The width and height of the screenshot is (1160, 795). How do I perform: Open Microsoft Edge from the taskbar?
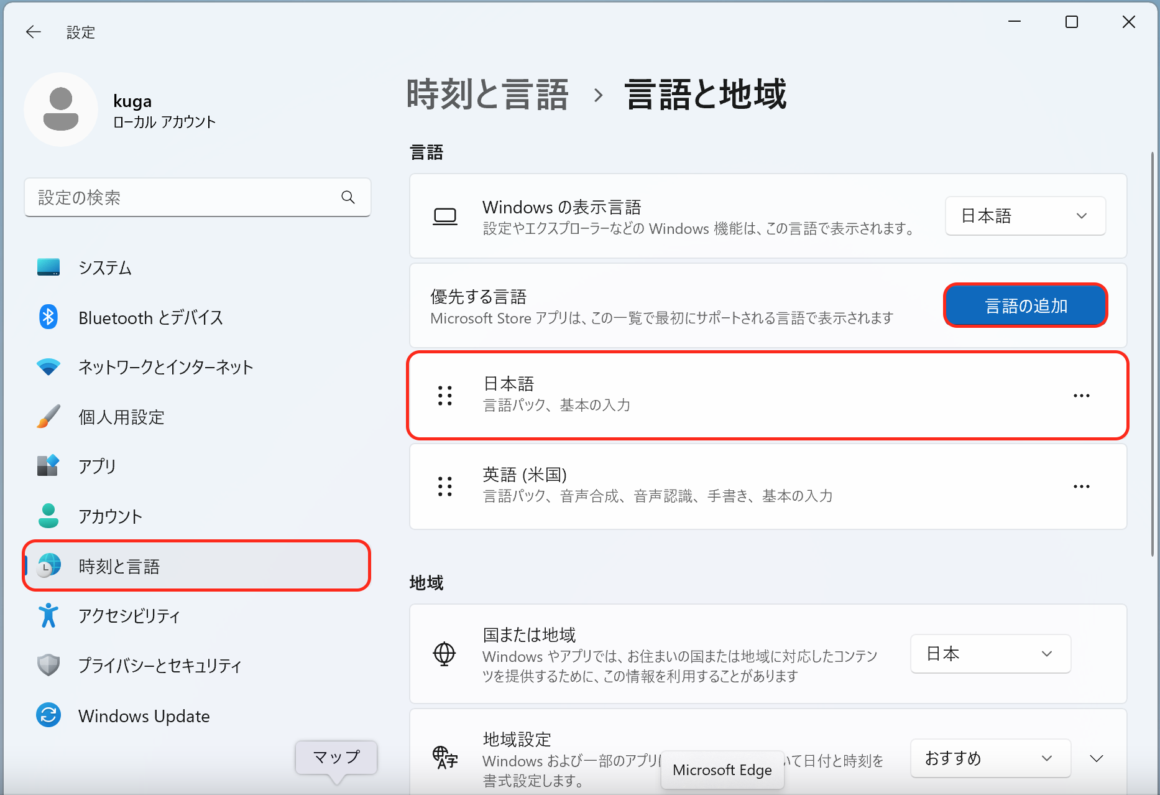click(722, 769)
